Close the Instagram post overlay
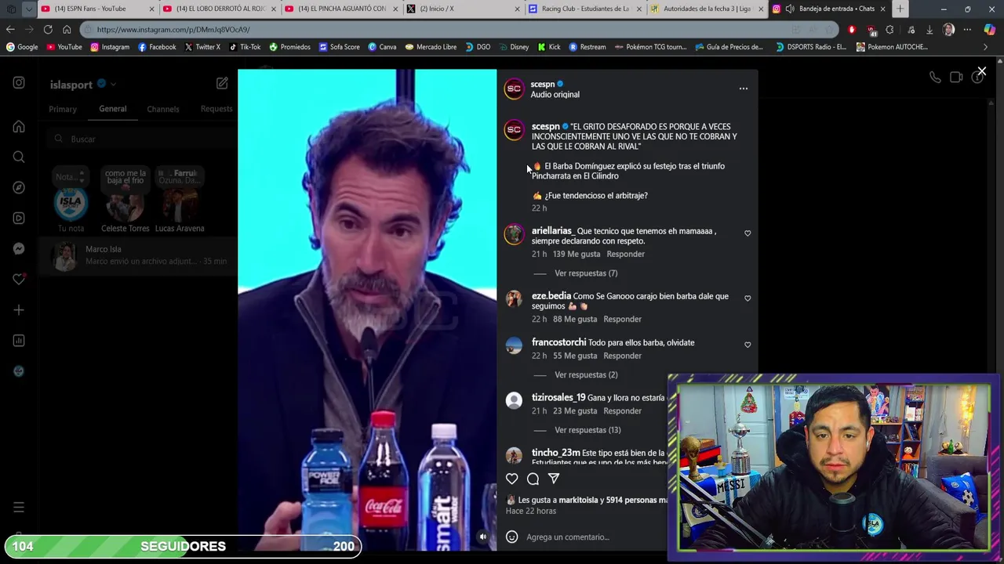 point(981,71)
